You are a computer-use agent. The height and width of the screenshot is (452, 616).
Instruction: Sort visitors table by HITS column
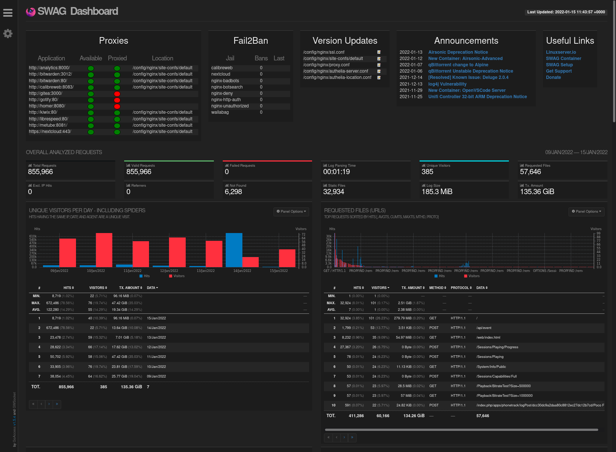69,288
